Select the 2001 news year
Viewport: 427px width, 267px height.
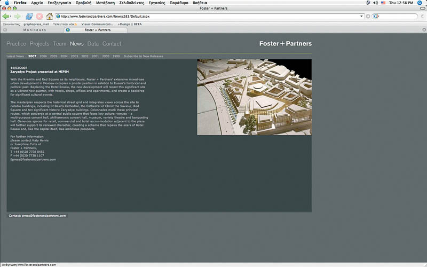95,56
